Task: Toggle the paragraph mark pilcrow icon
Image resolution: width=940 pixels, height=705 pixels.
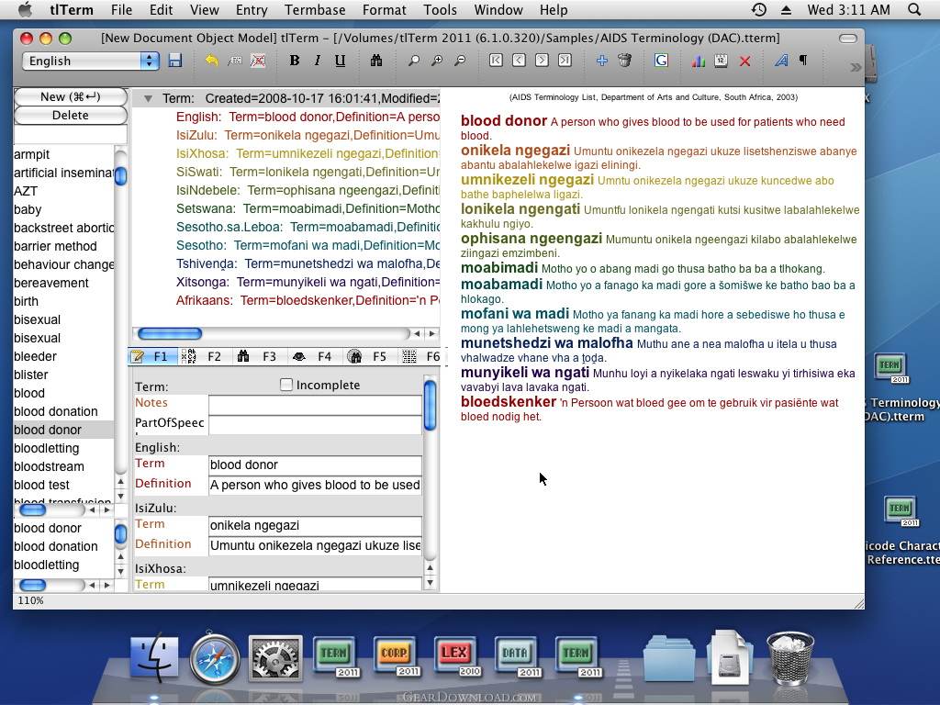Action: point(803,61)
